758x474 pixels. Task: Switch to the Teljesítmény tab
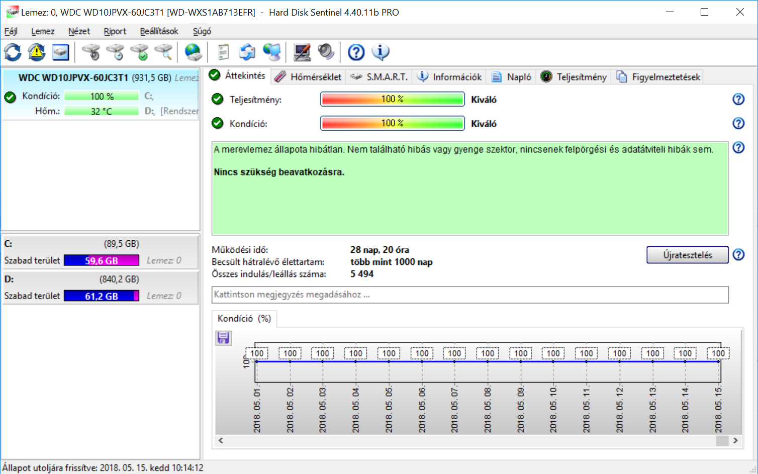[574, 77]
